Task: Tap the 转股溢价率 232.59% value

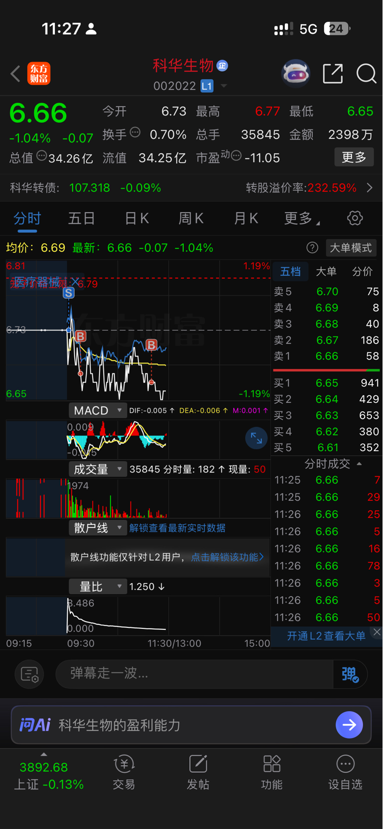Action: pyautogui.click(x=332, y=188)
